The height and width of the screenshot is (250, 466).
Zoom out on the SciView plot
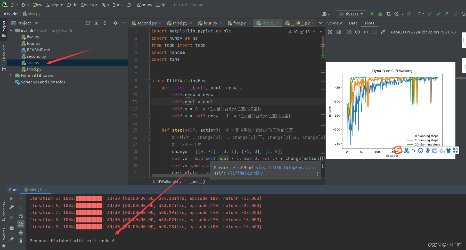357,32
